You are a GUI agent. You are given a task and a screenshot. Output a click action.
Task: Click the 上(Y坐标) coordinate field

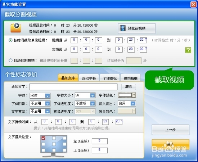click(x=100, y=150)
